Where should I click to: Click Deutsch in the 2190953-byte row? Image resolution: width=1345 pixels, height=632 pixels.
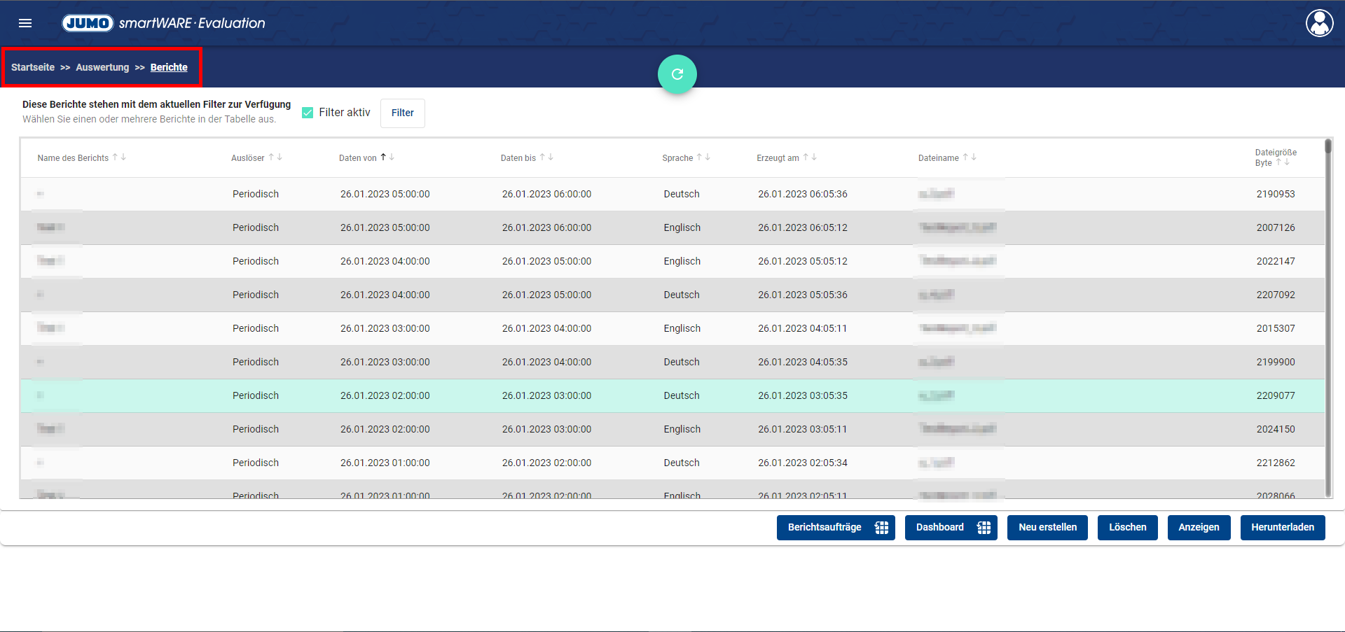tap(682, 195)
